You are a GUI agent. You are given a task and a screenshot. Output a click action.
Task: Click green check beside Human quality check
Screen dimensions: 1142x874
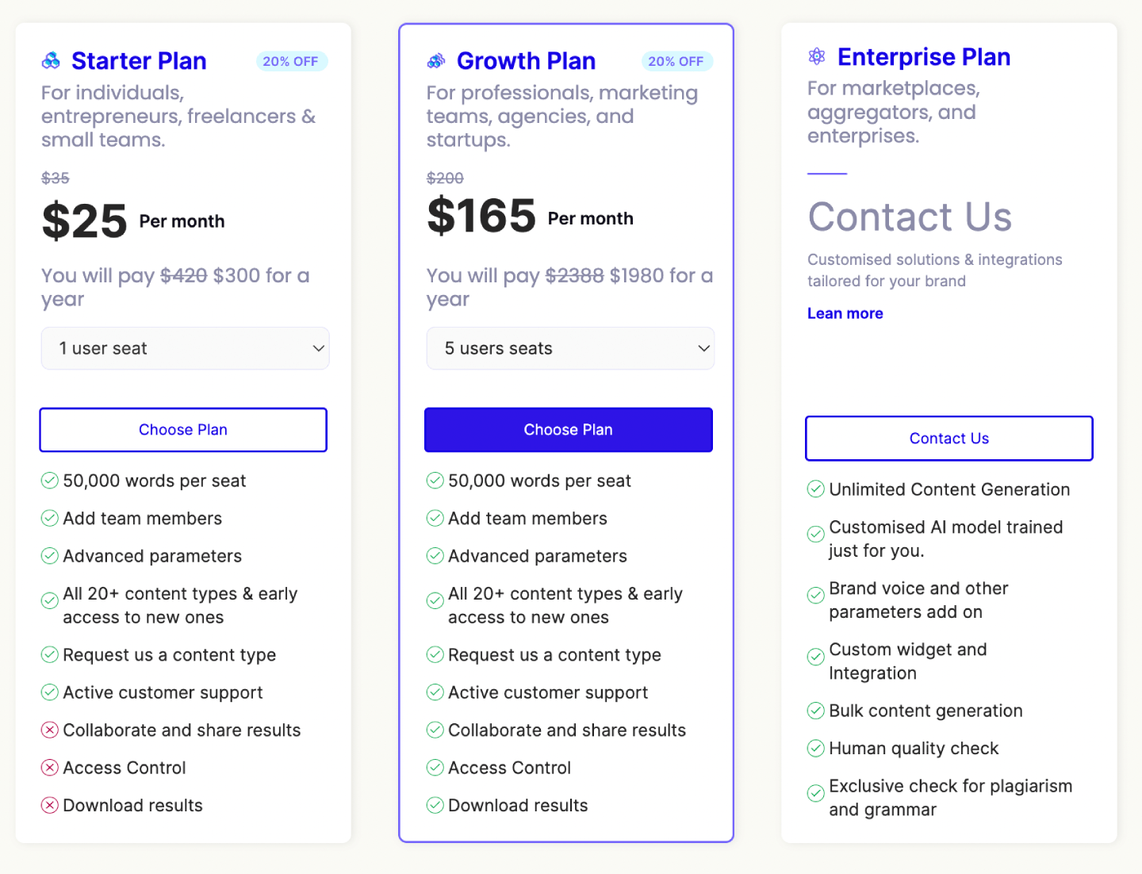pyautogui.click(x=816, y=748)
